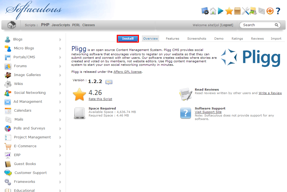The height and width of the screenshot is (192, 287).
Task: Open settings via wrench and screwdriver icon
Action: click(245, 11)
